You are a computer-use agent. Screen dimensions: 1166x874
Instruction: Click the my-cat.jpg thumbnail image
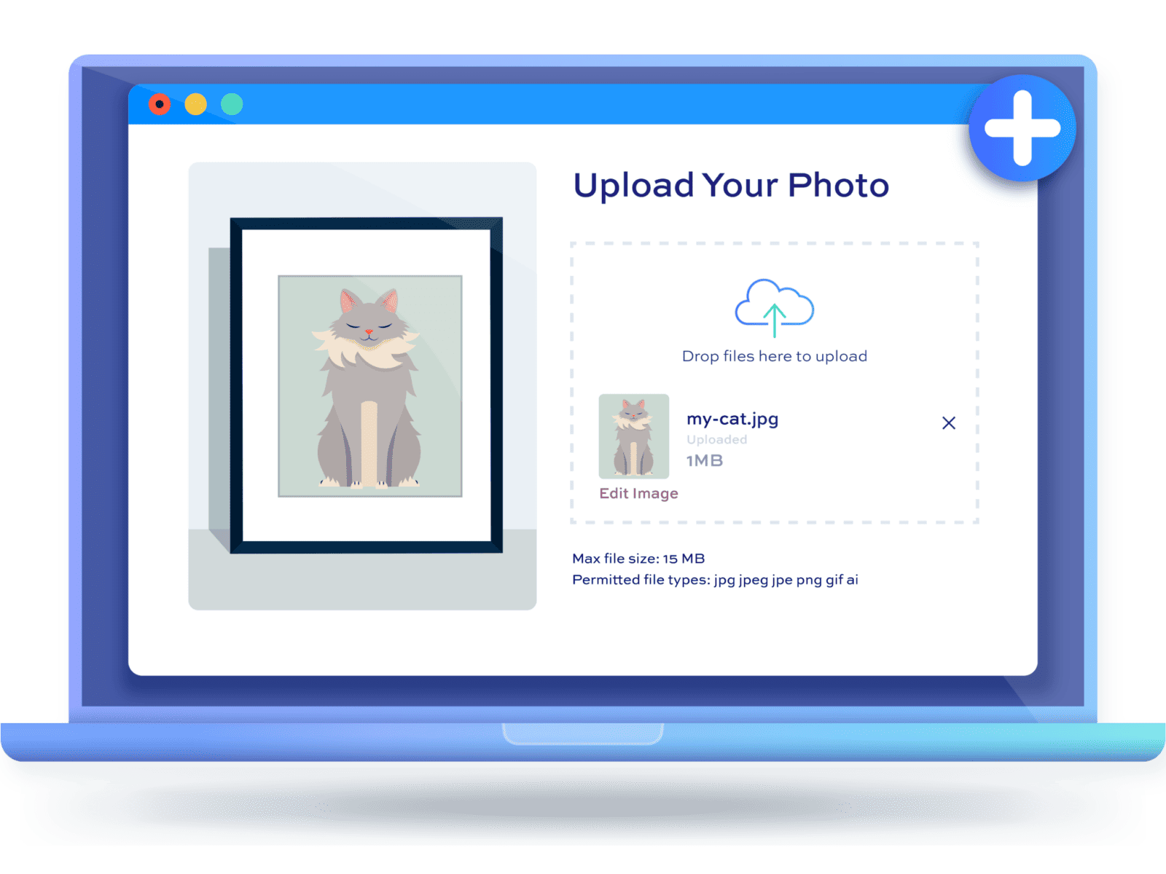[634, 435]
